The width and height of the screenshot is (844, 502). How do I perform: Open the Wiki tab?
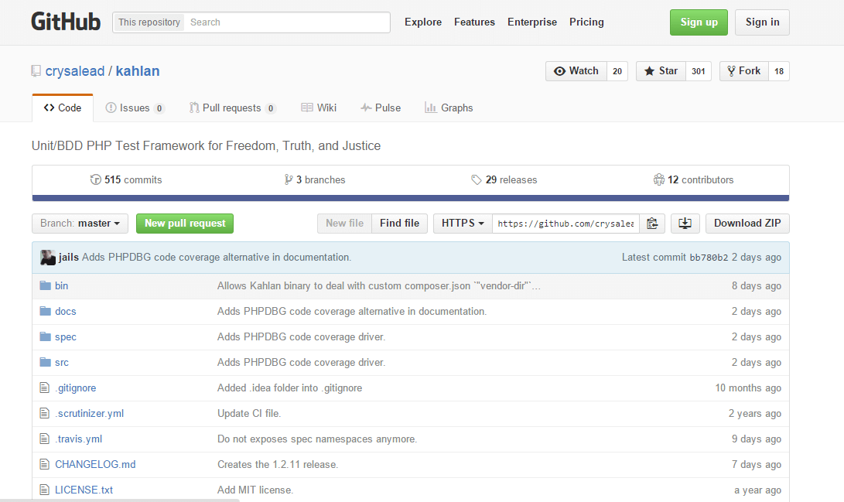319,108
